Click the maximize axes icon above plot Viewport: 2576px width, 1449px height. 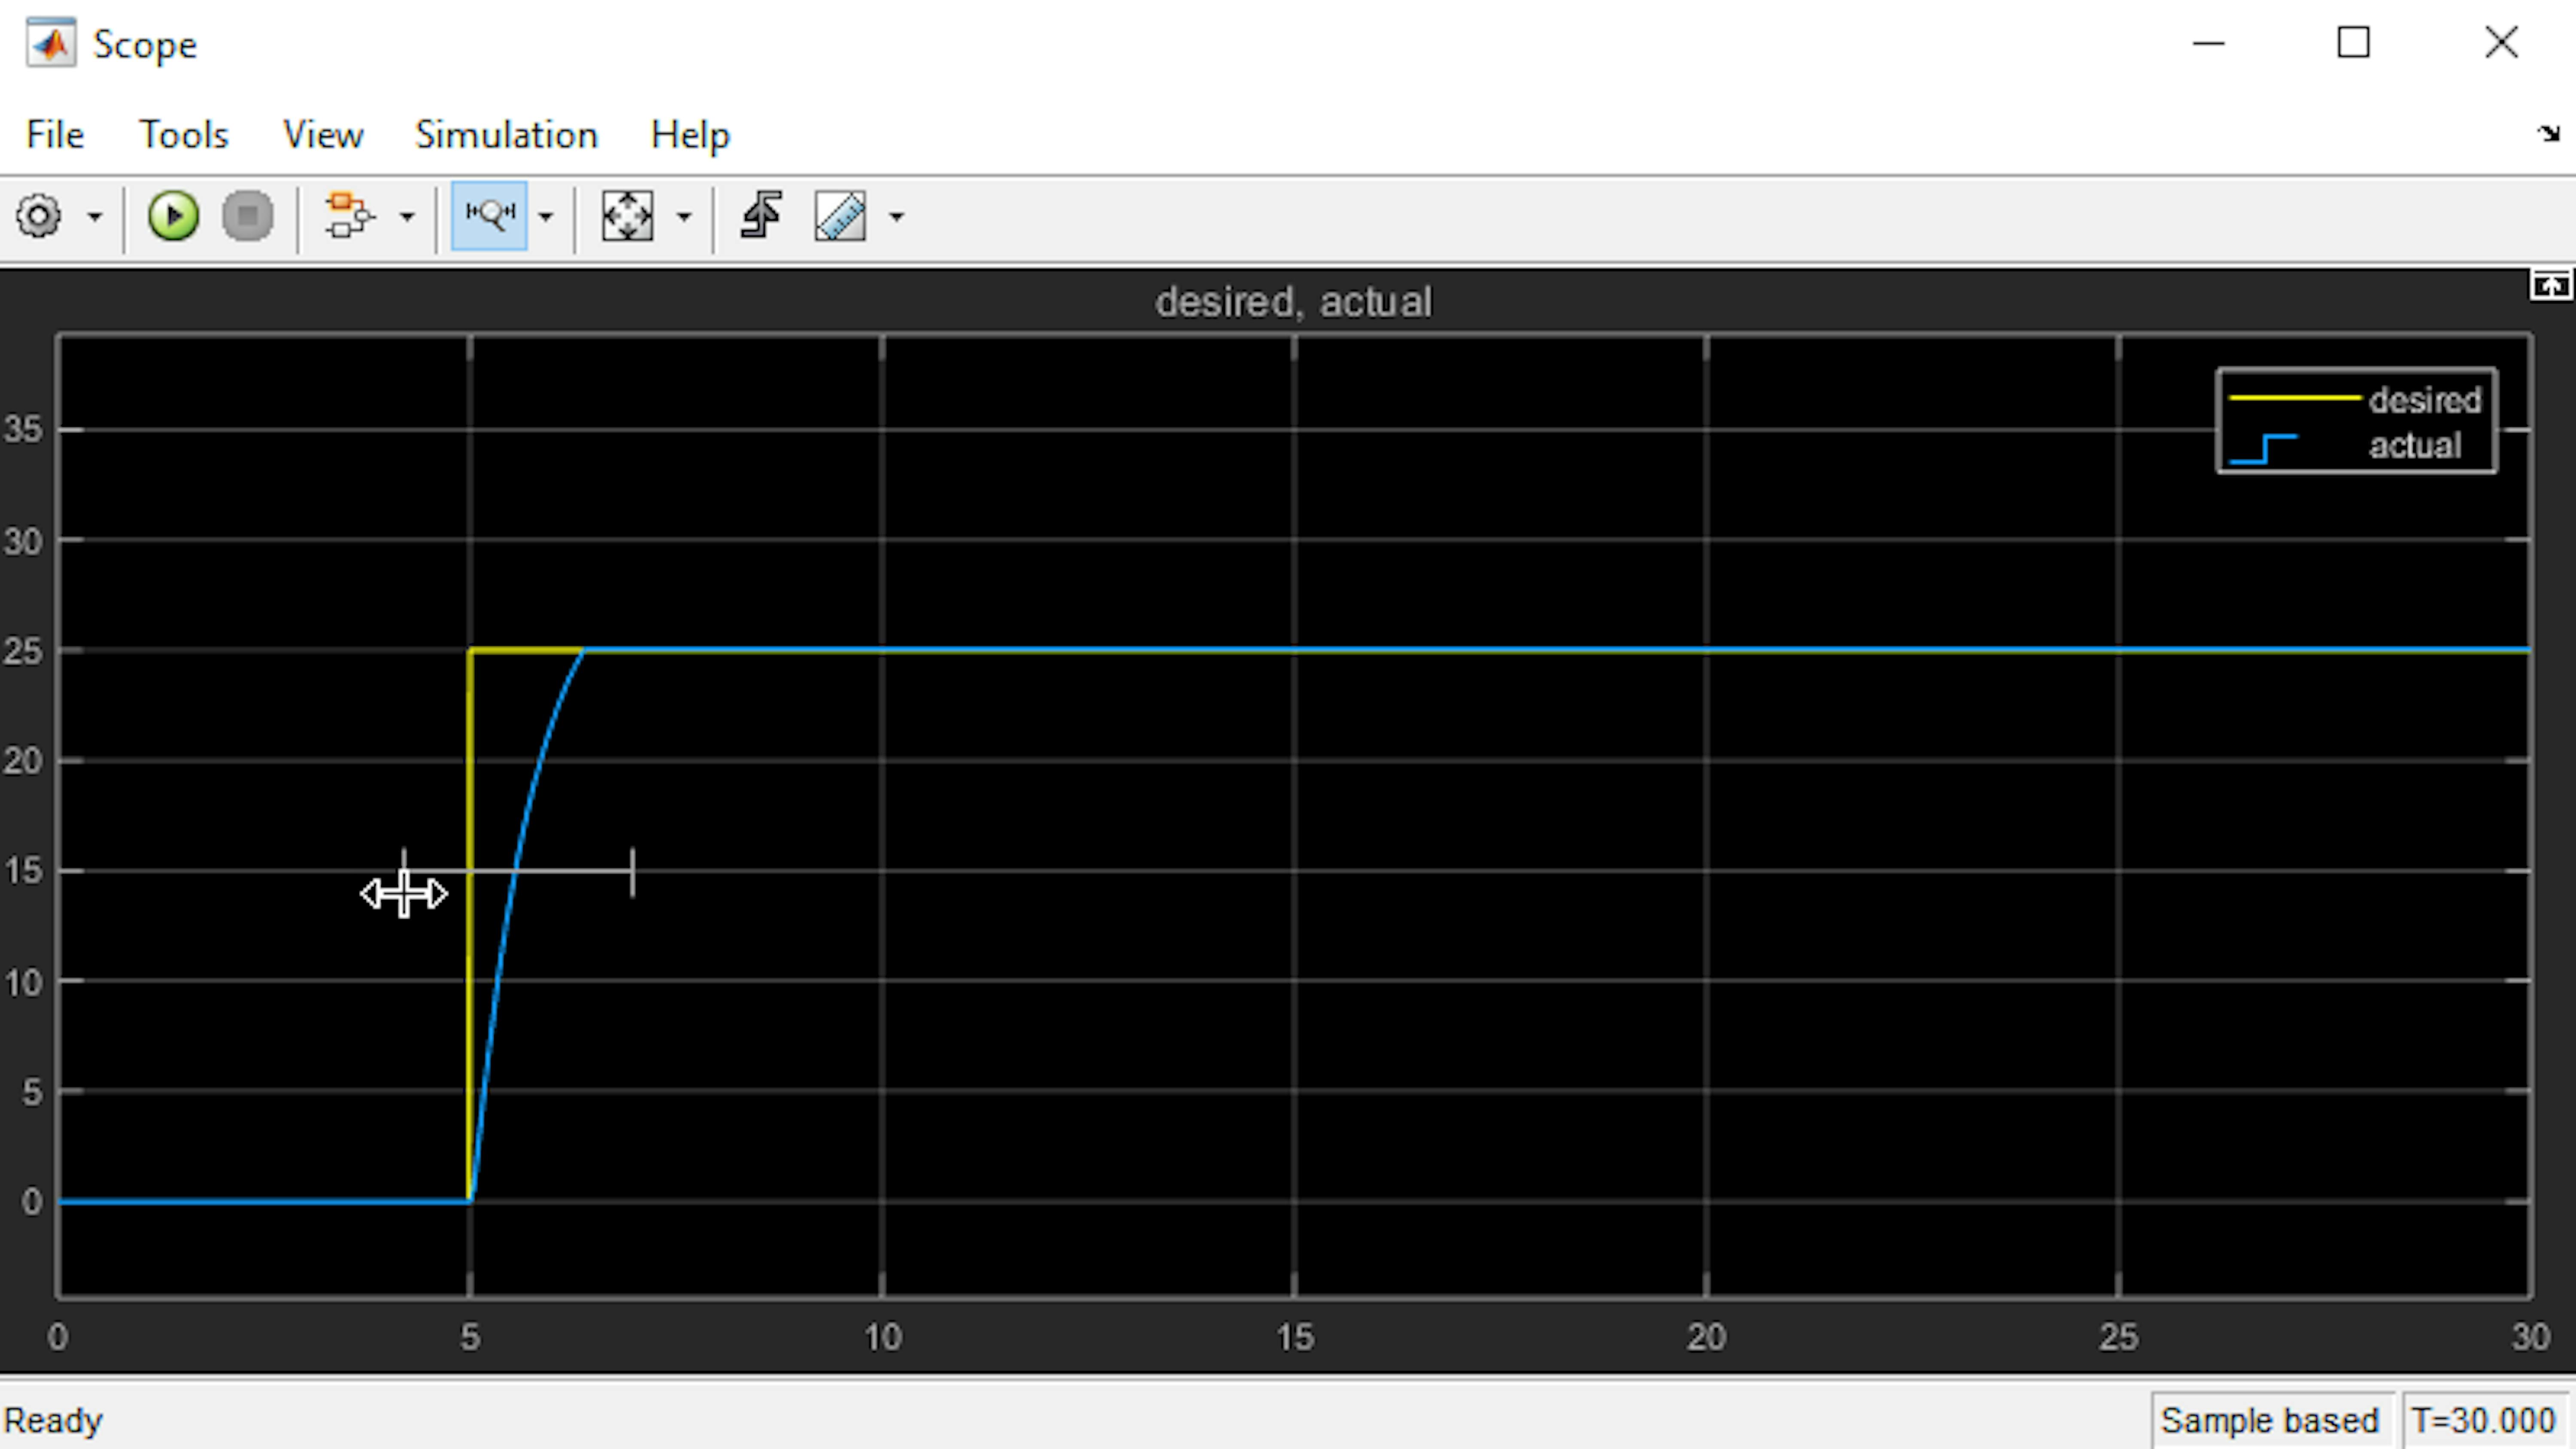pos(2551,286)
